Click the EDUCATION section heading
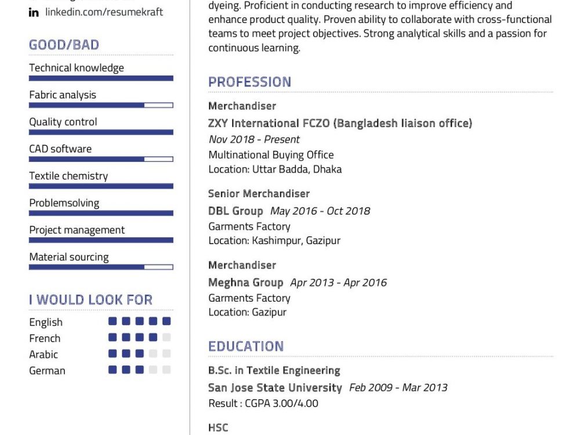The height and width of the screenshot is (435, 580). 246,346
